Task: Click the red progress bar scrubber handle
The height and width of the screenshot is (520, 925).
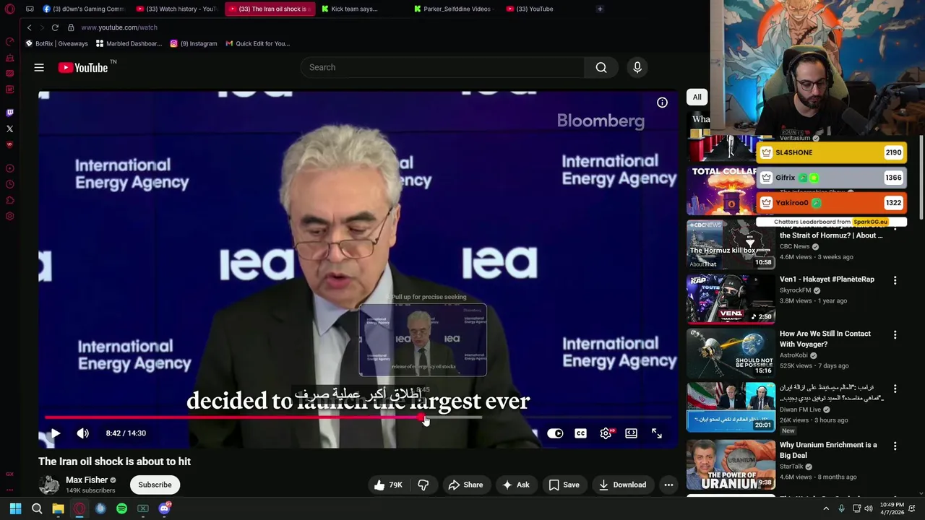Action: (421, 417)
